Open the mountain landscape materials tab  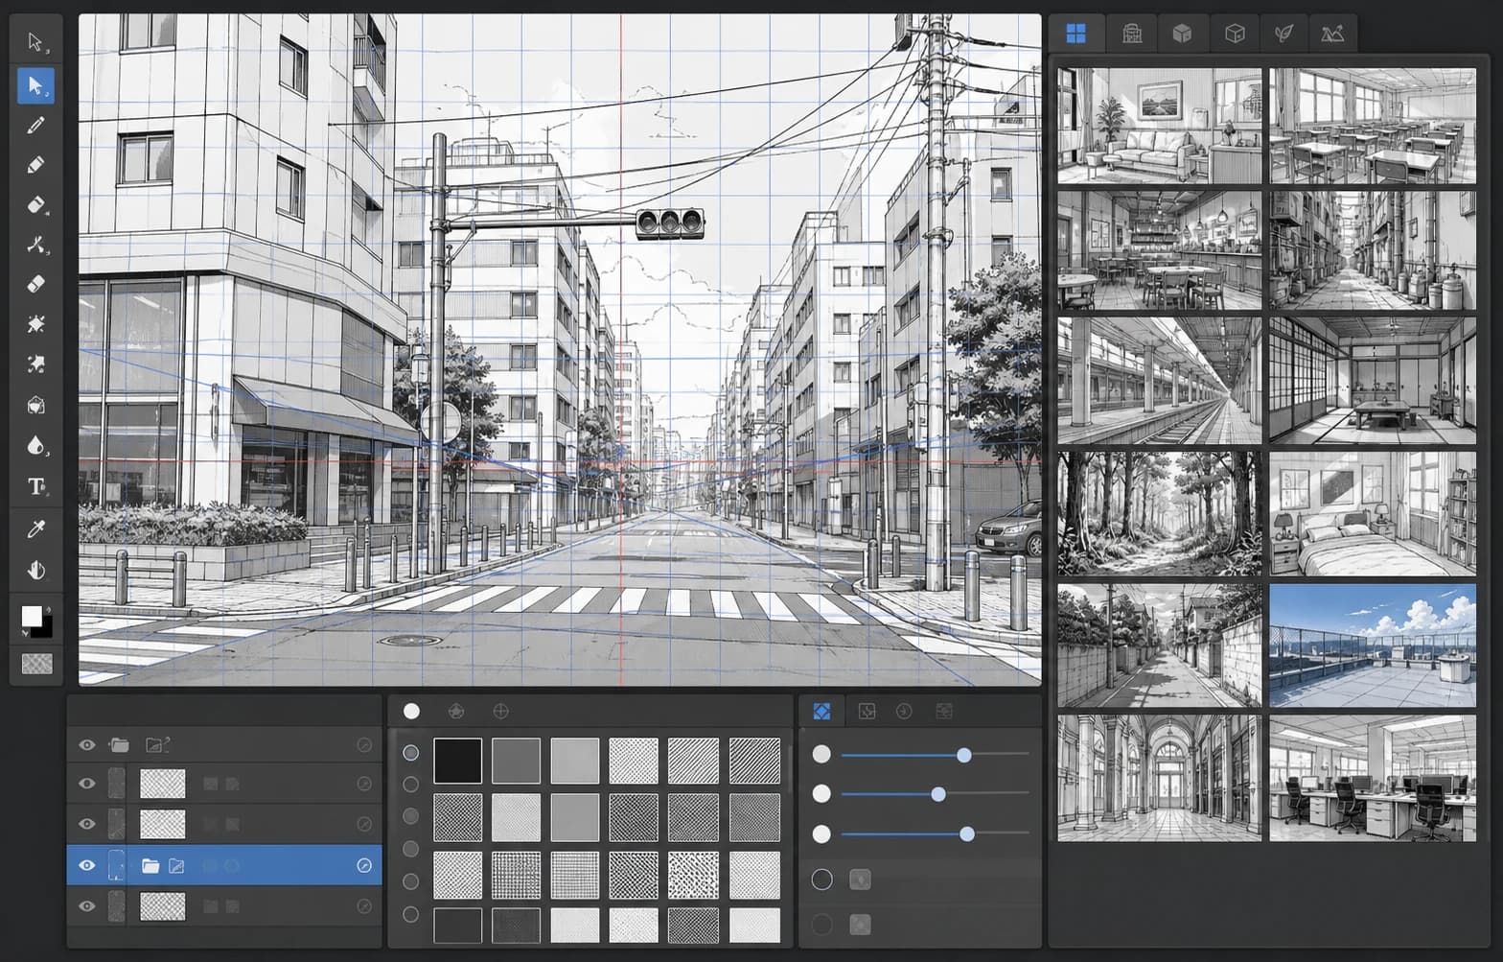pyautogui.click(x=1332, y=34)
